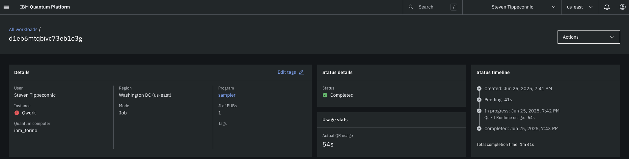Go back to All workloads

[x=23, y=30]
